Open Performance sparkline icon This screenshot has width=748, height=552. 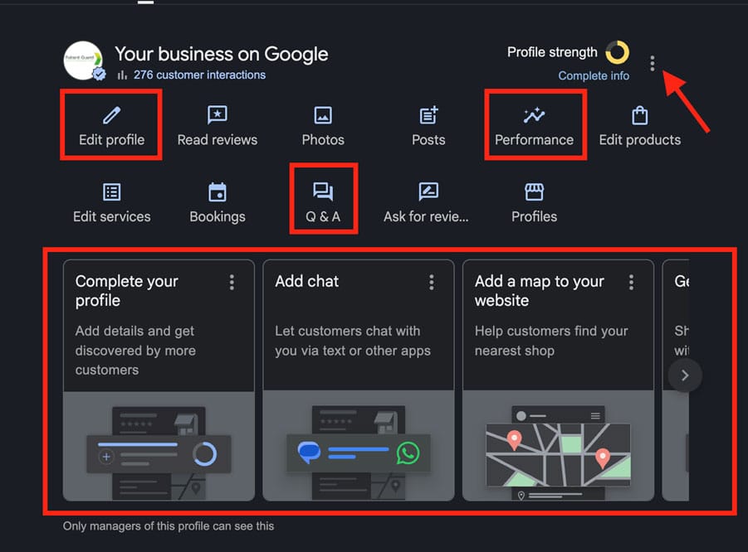(534, 115)
